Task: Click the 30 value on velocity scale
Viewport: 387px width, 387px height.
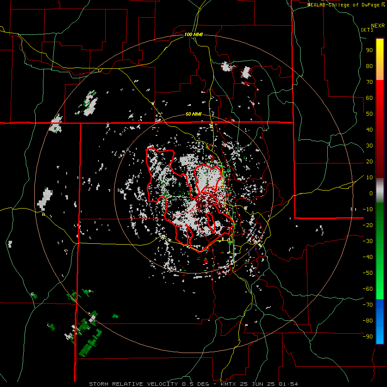Action: 369,146
